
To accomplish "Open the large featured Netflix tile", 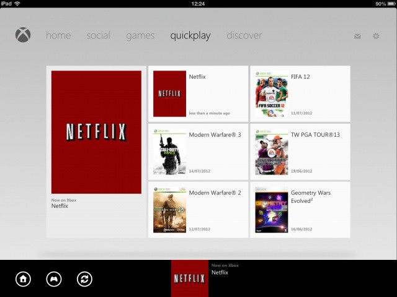I will tap(96, 132).
